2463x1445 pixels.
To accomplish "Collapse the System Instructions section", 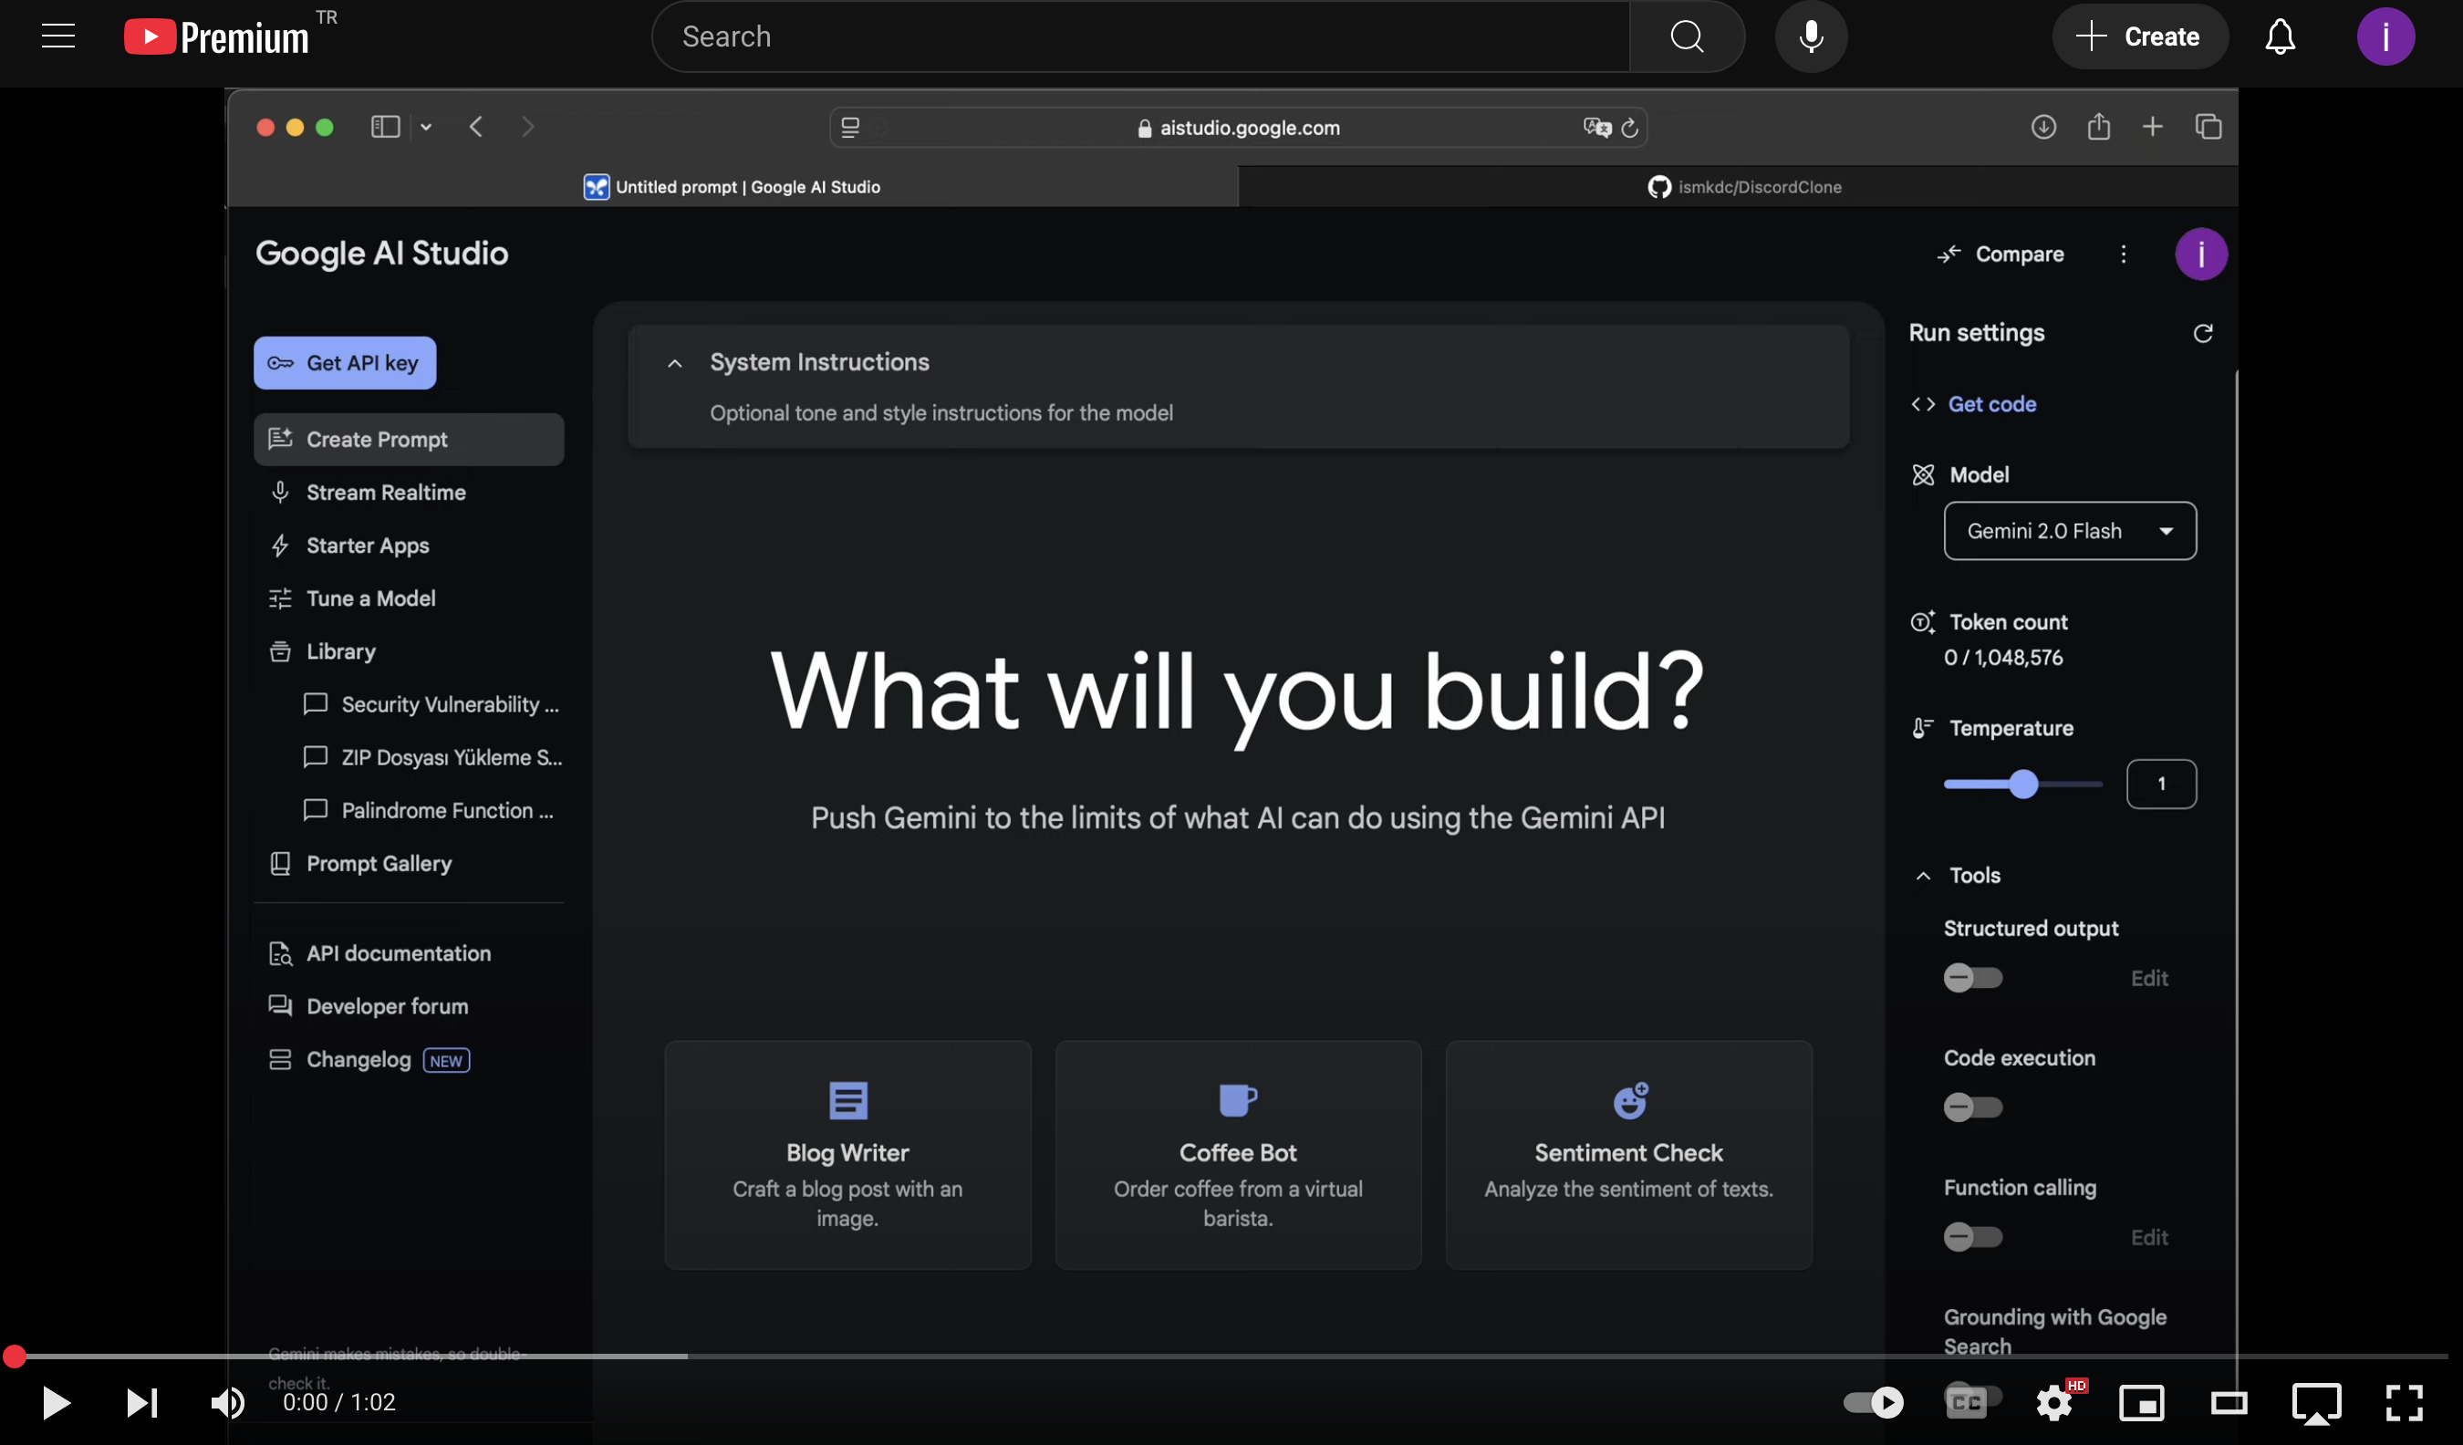I will (x=674, y=363).
